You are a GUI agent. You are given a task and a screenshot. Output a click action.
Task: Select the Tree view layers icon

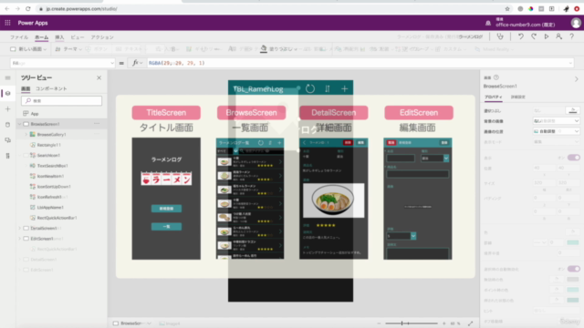click(x=8, y=93)
